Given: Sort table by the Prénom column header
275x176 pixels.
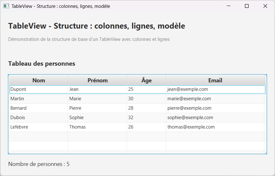Looking at the screenshot, I should pos(97,80).
